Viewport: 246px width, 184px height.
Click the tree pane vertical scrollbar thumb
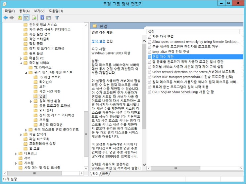pyautogui.click(x=86, y=134)
